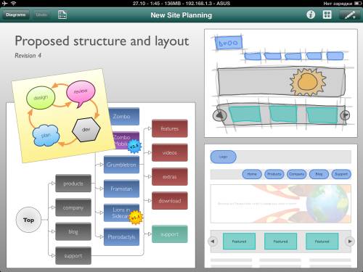
Task: Tap the sketched left carousel arrow
Action: coord(220,115)
